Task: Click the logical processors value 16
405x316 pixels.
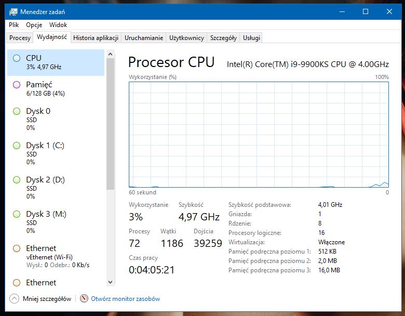Action: click(321, 233)
